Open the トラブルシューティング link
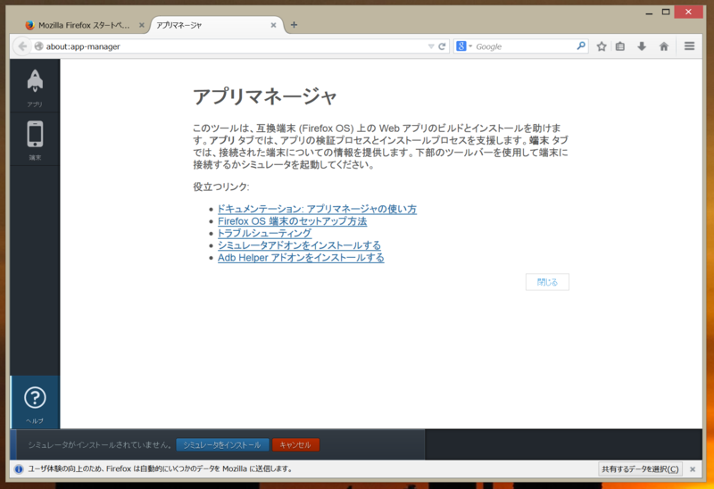Image resolution: width=714 pixels, height=489 pixels. pos(264,233)
